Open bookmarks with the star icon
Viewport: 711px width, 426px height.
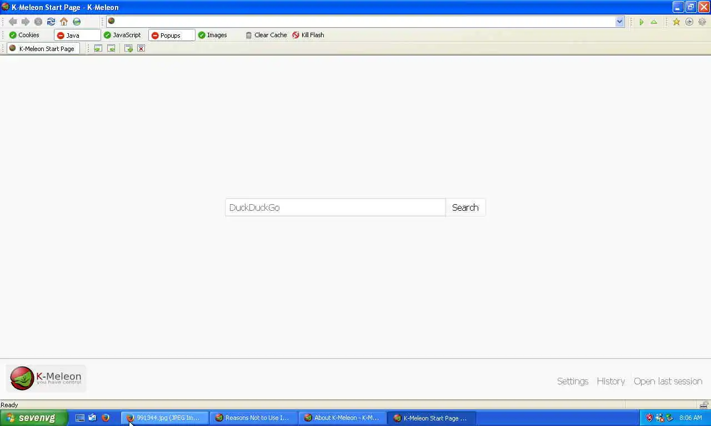pos(676,22)
